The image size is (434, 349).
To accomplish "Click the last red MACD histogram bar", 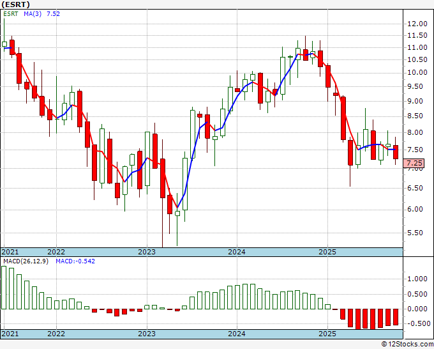I will point(396,317).
